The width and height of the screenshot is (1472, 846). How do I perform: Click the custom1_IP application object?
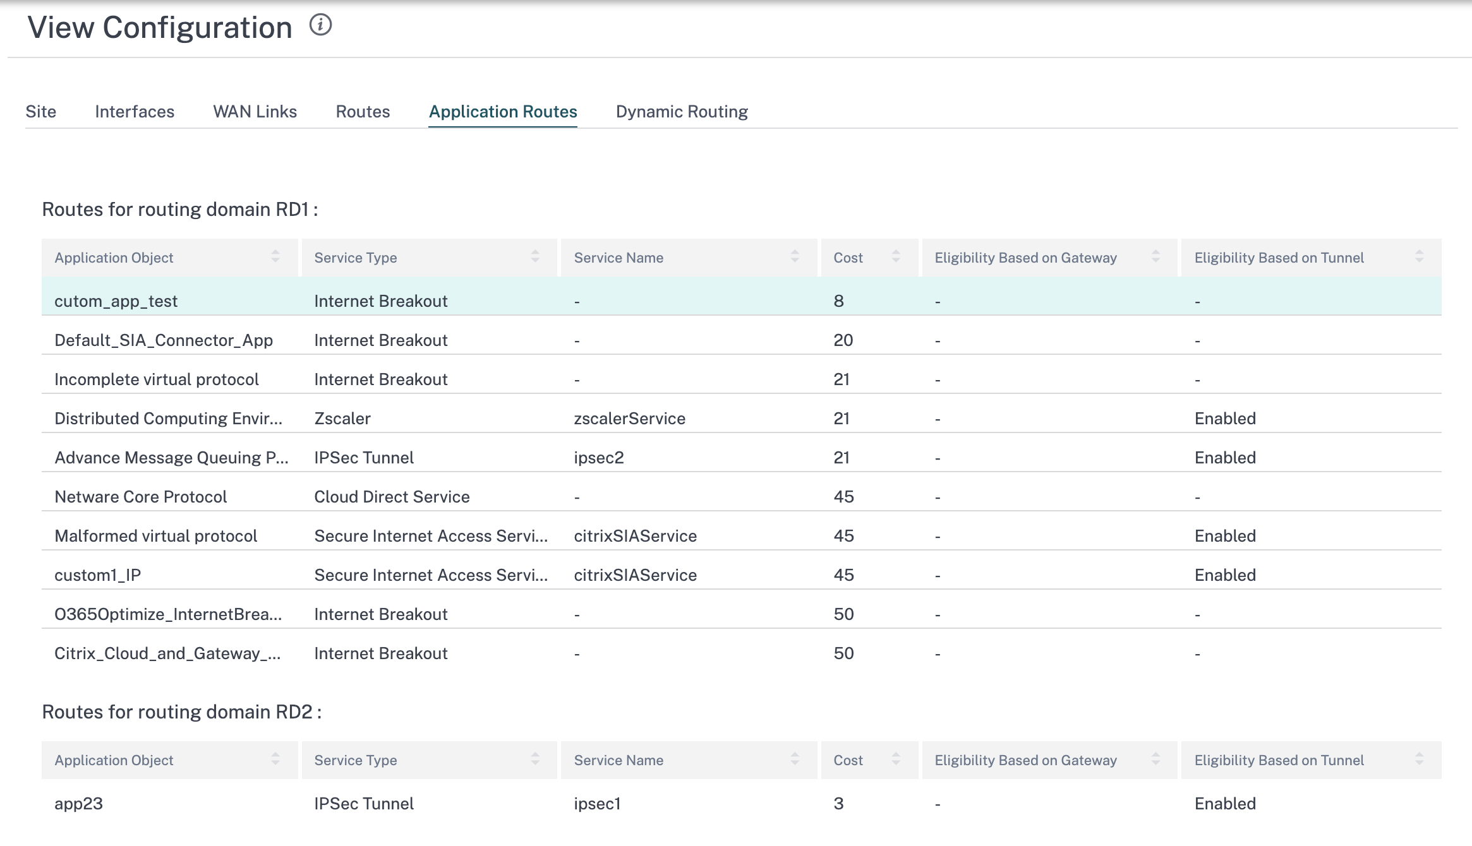coord(98,575)
